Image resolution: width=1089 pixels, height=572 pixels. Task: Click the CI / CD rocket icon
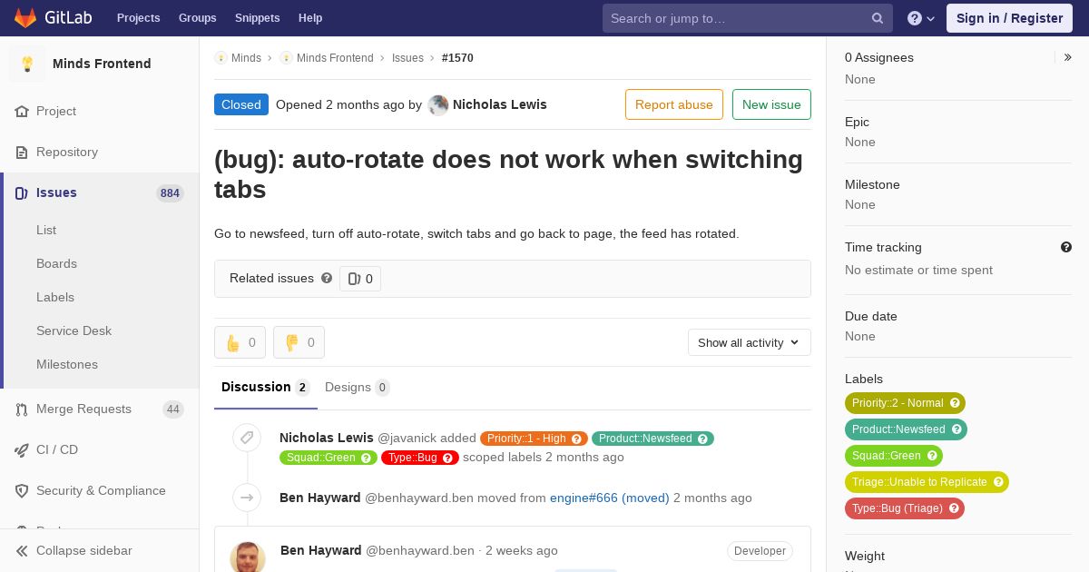(22, 449)
